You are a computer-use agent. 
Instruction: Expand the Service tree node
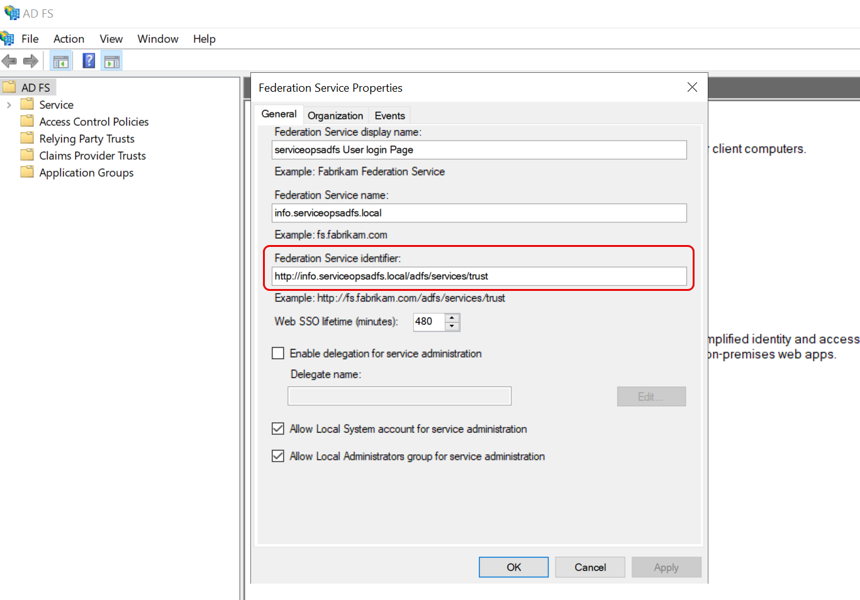click(x=9, y=105)
